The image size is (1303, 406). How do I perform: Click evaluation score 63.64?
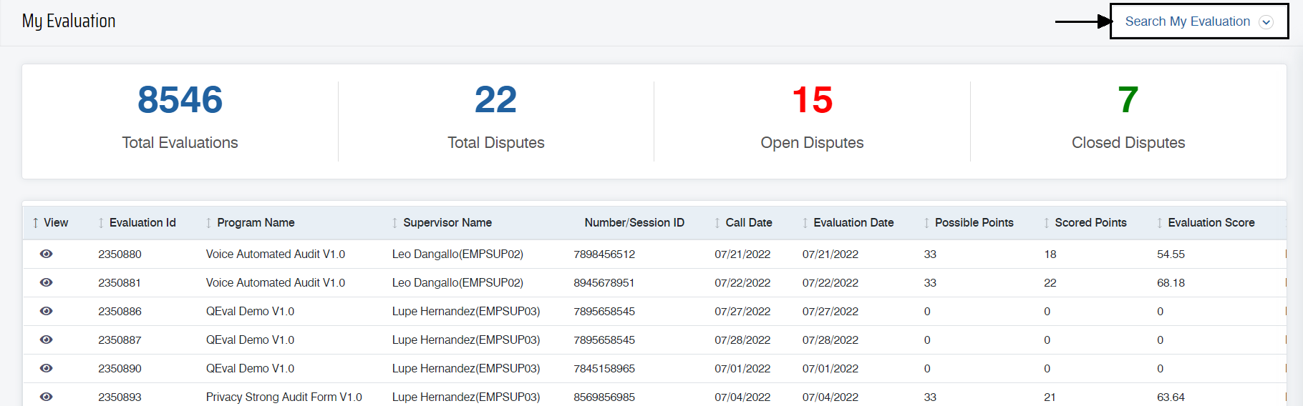point(1171,397)
